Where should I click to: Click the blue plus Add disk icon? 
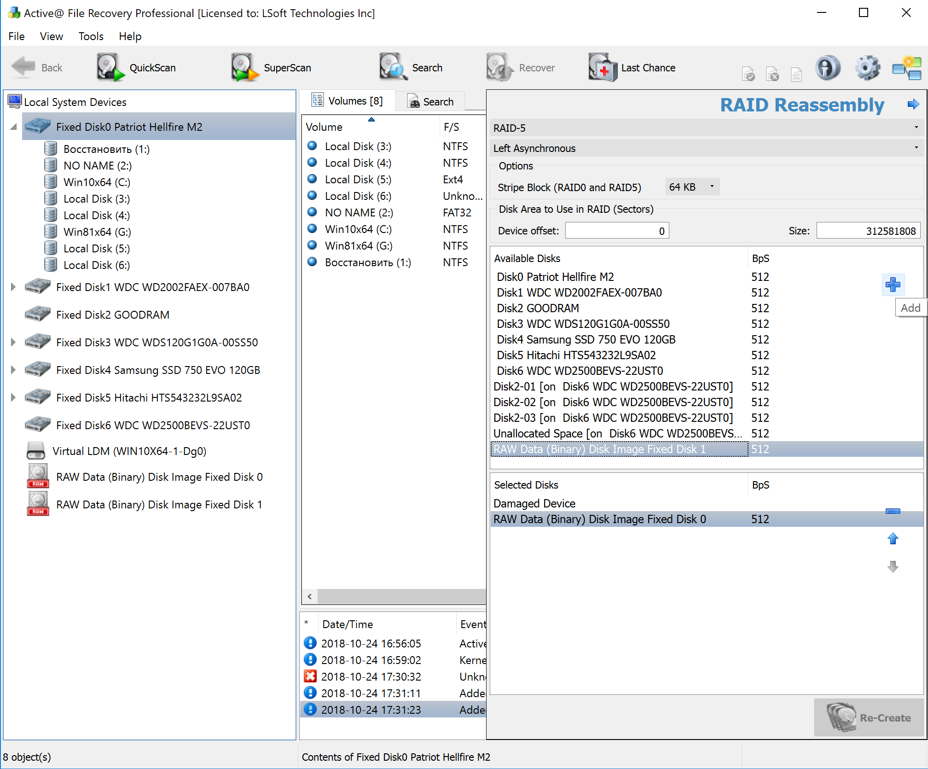(893, 285)
